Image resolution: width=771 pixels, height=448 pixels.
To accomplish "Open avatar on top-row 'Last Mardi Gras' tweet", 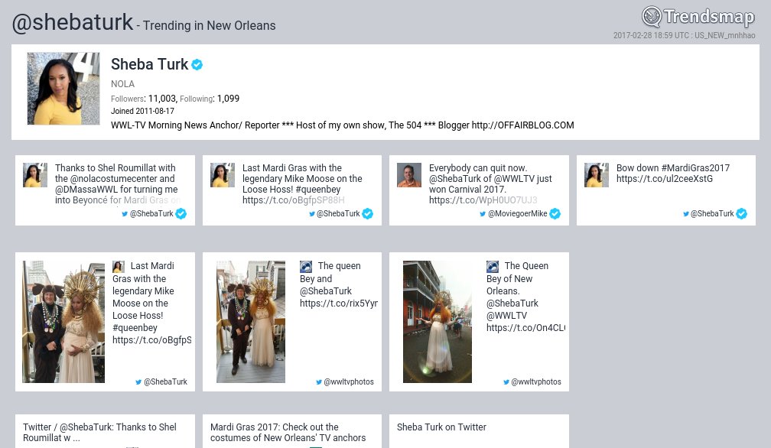I will (x=223, y=175).
